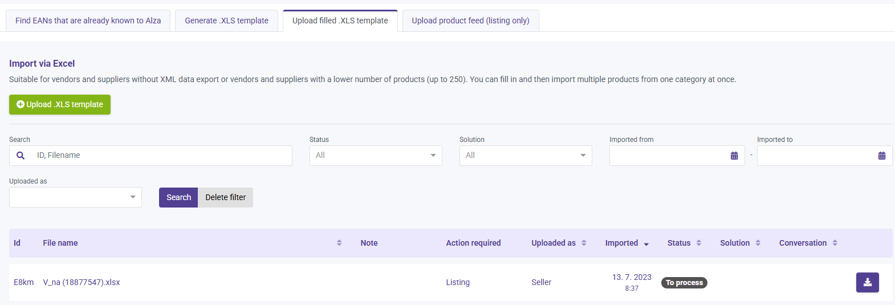Click file name V_na (18877547).xlsx
Viewport: 895px width, 305px height.
click(82, 282)
